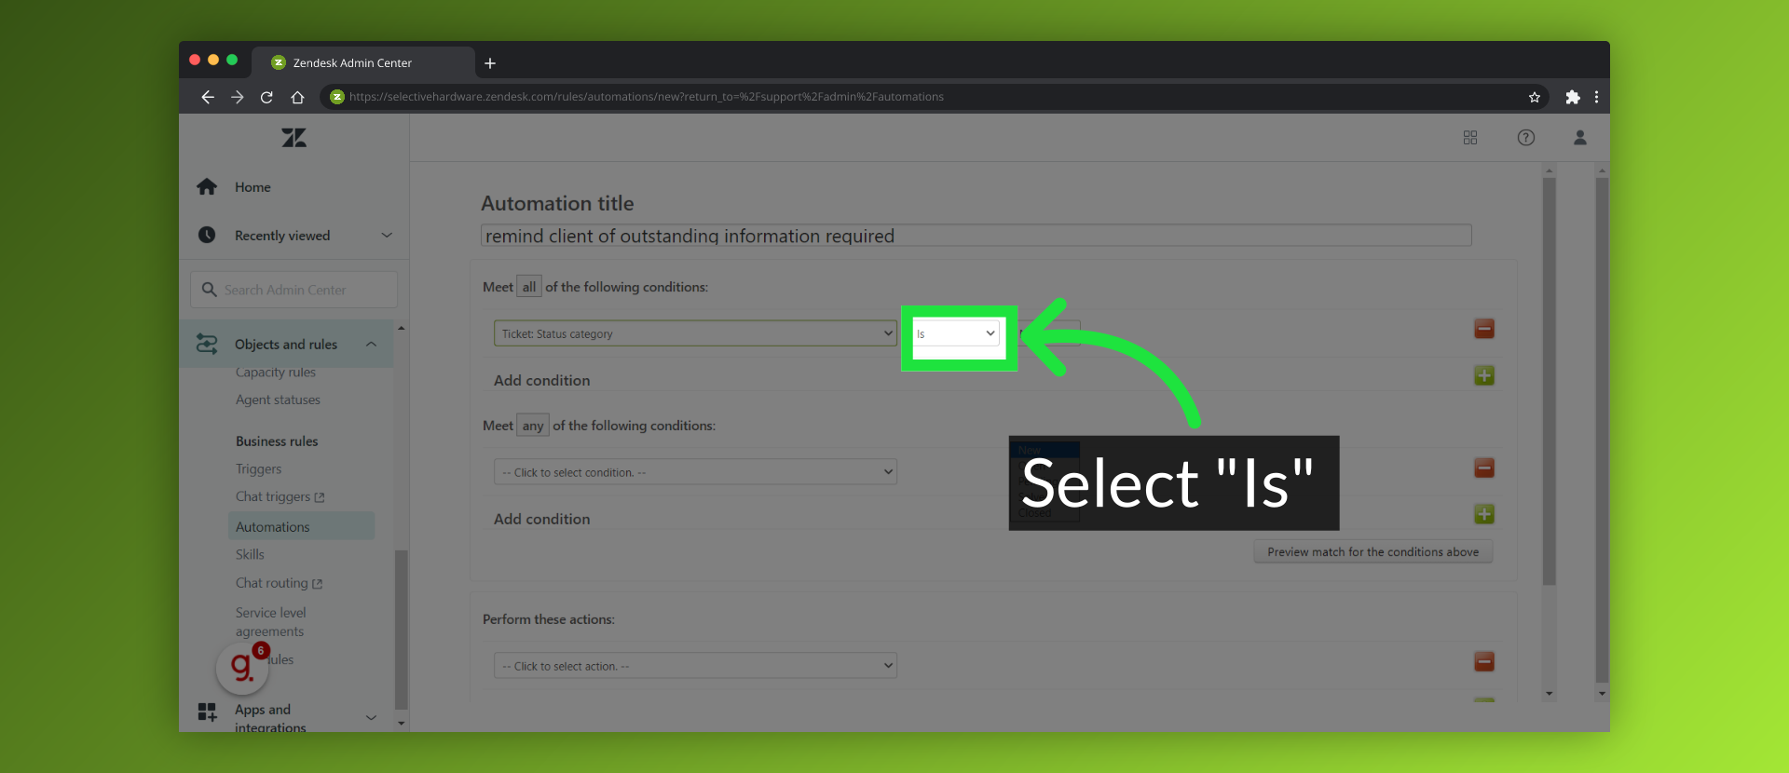1789x773 pixels.
Task: Preview match for the conditions above
Action: pos(1372,551)
